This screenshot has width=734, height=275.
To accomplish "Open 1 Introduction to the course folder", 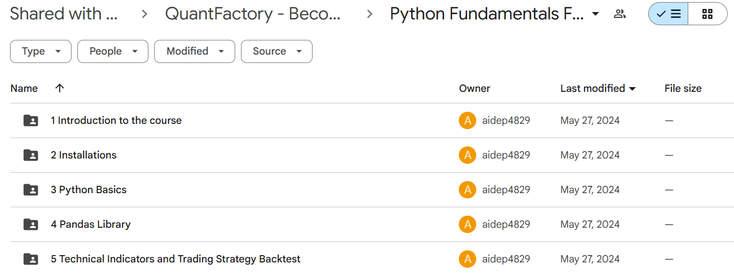I will (x=116, y=121).
